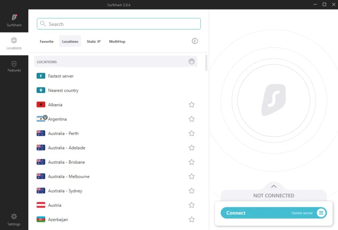Expand the connection panel chevron above Not Connected
338x230 pixels.
click(x=273, y=186)
